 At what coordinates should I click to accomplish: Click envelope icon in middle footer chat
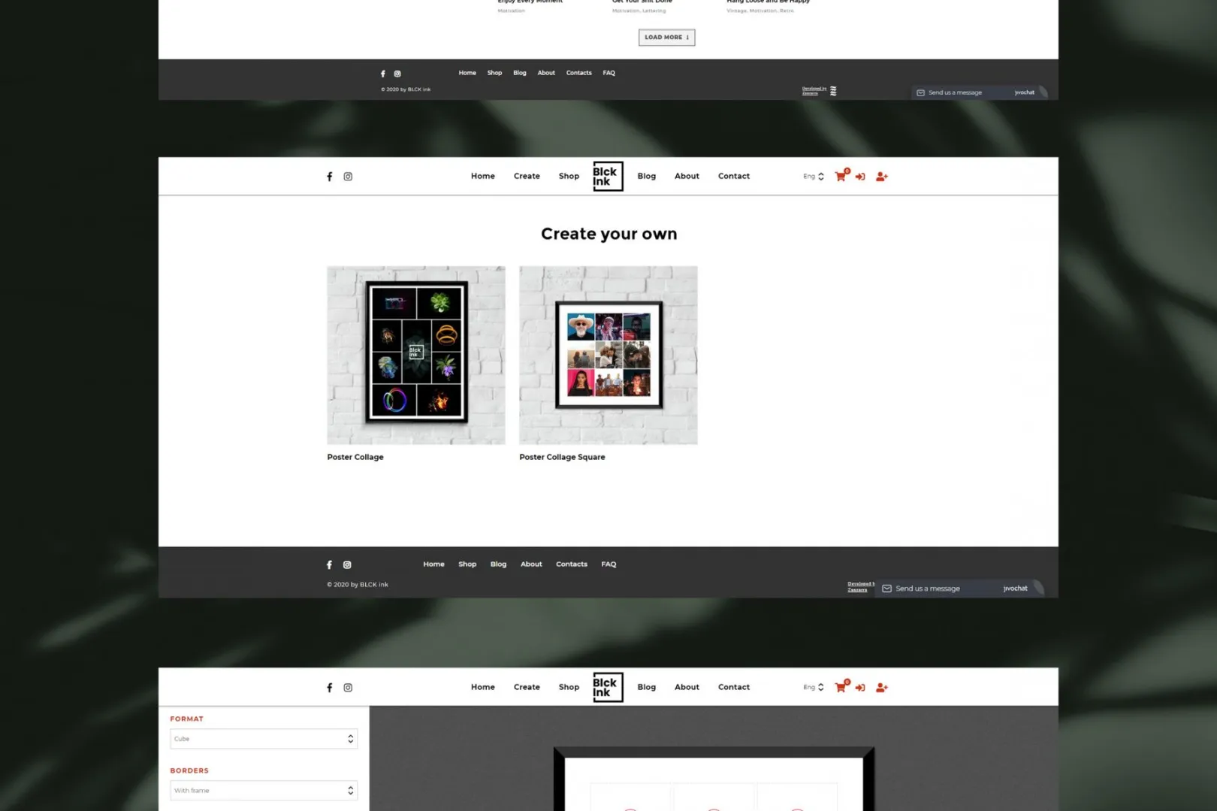click(886, 589)
